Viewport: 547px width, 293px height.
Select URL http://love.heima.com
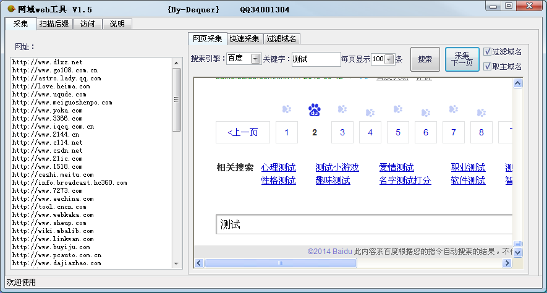(x=51, y=86)
